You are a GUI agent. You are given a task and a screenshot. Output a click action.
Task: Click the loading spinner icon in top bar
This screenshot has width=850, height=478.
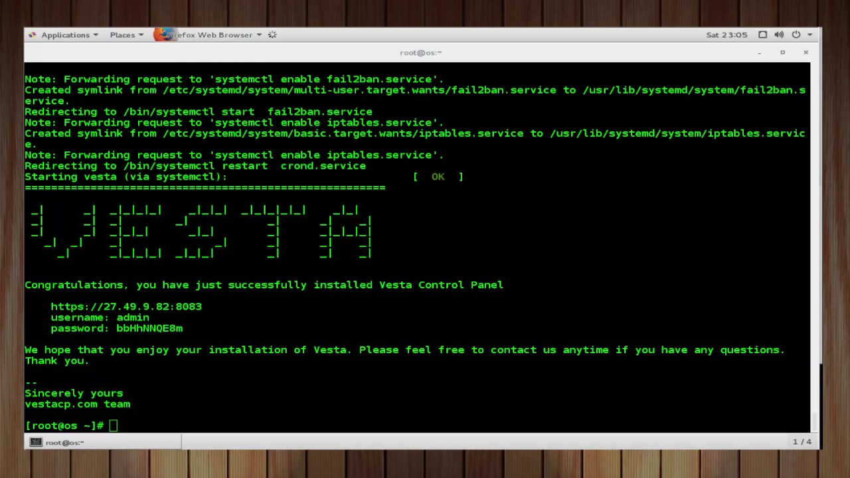tap(272, 35)
